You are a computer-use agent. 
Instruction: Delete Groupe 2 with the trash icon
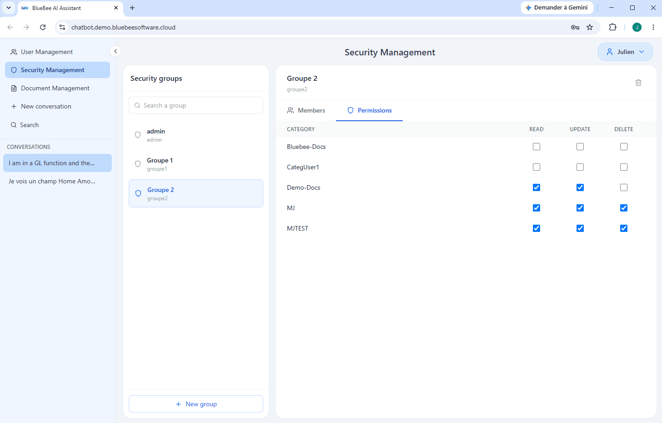point(638,83)
